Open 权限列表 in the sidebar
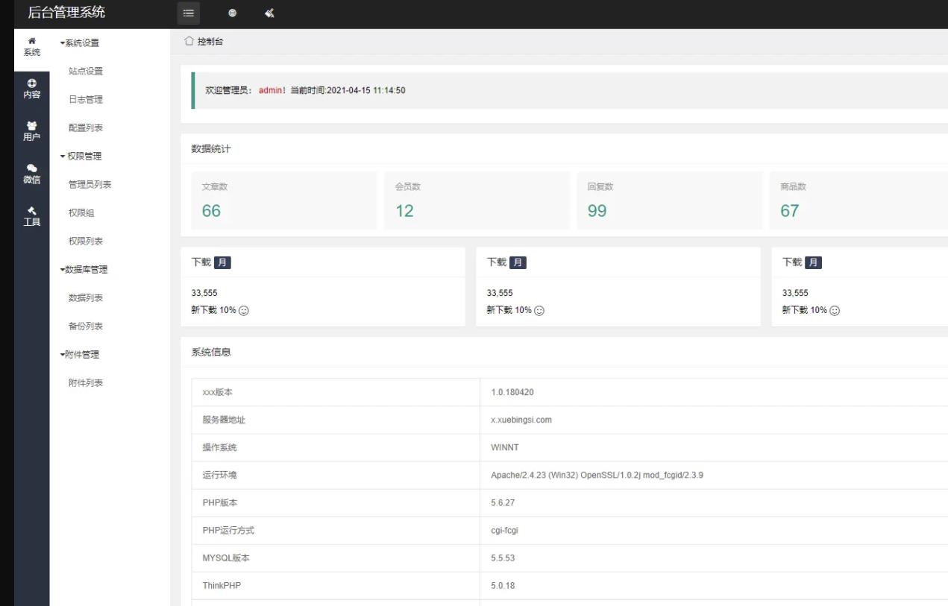The width and height of the screenshot is (948, 606). coord(86,242)
